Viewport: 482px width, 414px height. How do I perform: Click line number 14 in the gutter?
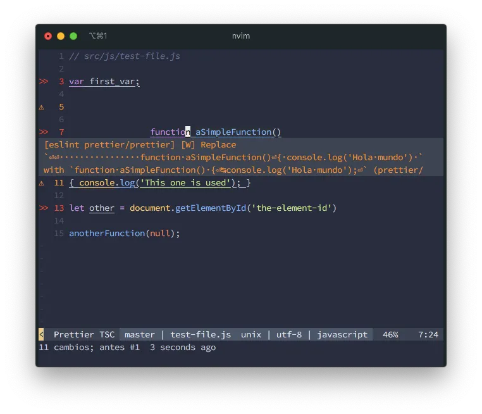(59, 221)
